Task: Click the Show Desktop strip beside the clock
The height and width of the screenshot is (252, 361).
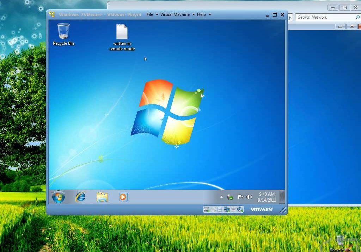Action: [282, 197]
